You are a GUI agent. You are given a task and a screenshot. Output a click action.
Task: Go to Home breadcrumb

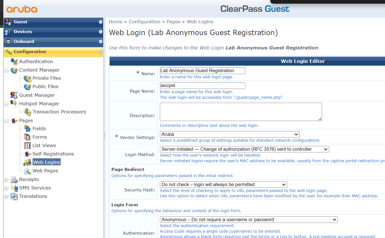115,22
